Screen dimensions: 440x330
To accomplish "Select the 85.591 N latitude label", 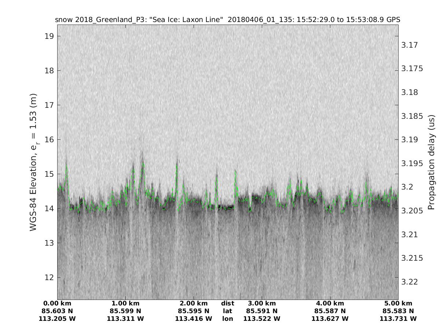I will tap(262, 311).
